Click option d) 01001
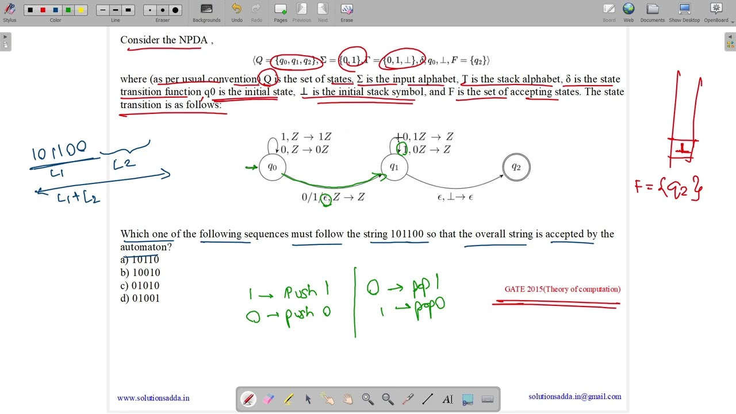The image size is (736, 414). pos(140,298)
